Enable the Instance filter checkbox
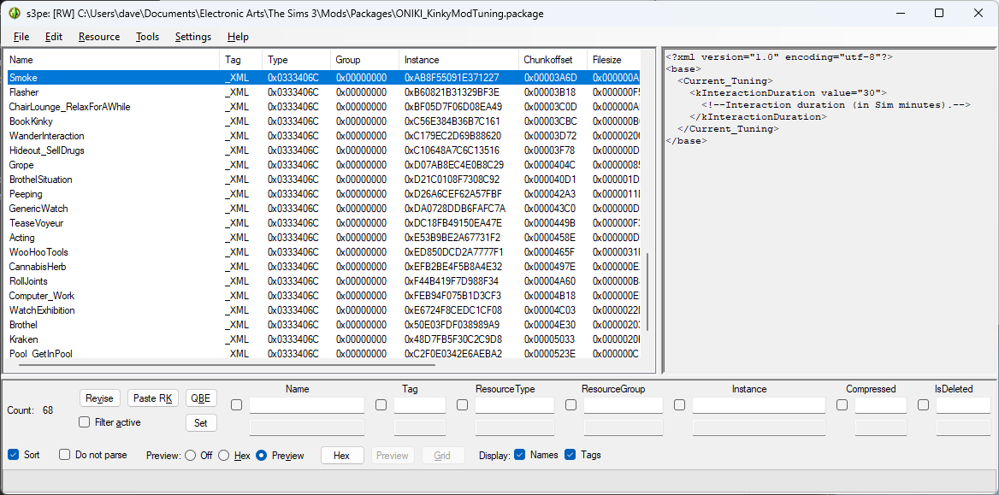This screenshot has width=999, height=495. coord(680,404)
